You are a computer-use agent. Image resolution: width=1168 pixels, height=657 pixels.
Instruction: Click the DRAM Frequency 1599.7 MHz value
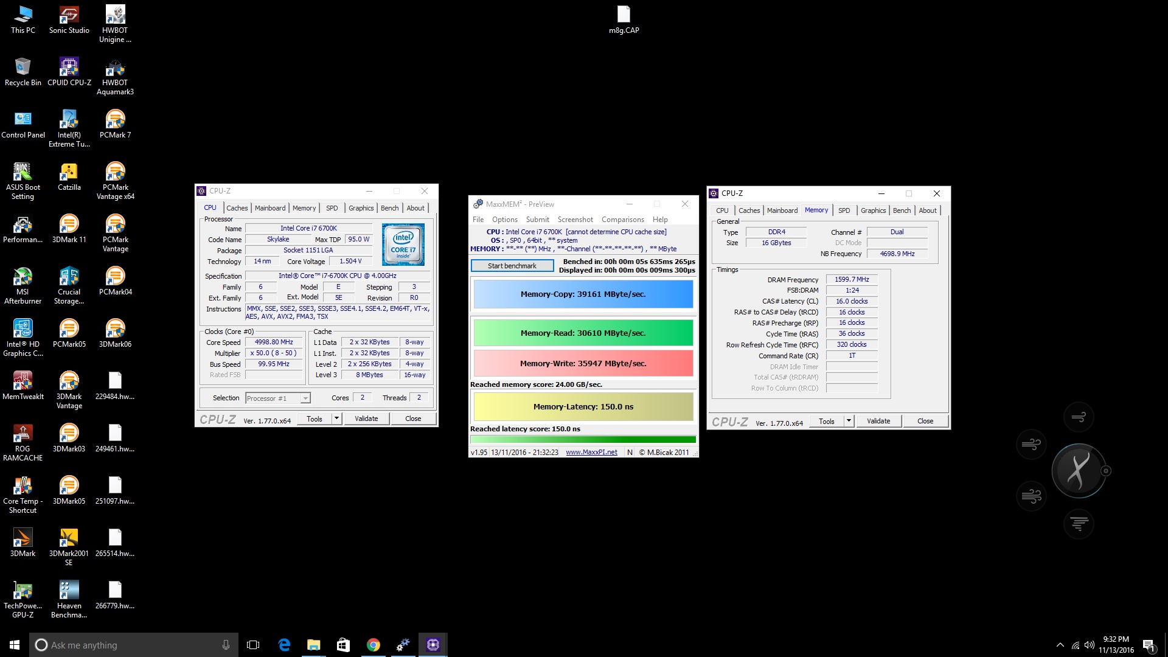(852, 279)
